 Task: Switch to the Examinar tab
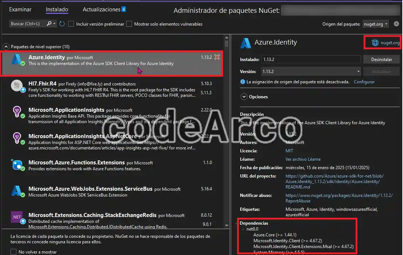(20, 9)
